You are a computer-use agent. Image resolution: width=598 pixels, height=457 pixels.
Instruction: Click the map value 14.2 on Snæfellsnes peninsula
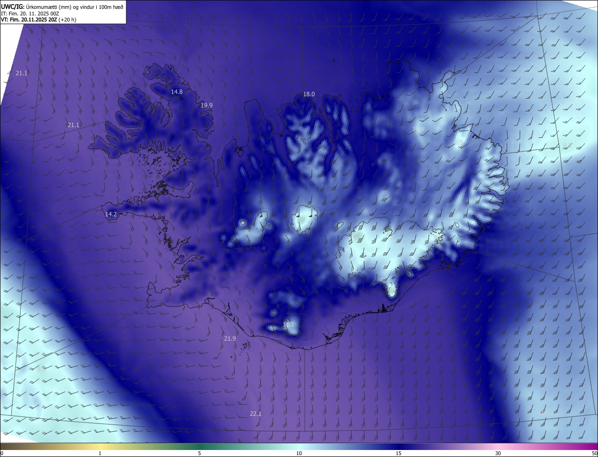(x=111, y=214)
